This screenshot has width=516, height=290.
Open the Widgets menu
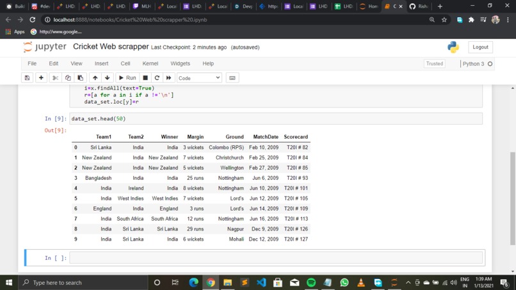click(x=180, y=63)
